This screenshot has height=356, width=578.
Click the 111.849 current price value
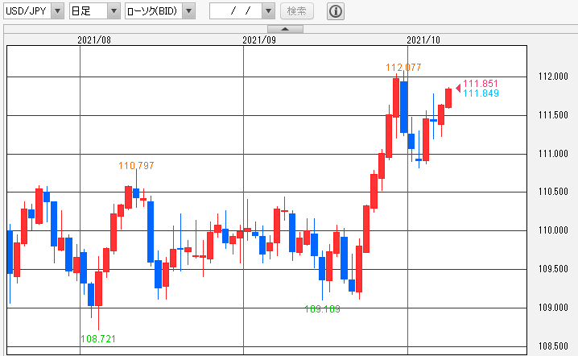click(x=481, y=93)
